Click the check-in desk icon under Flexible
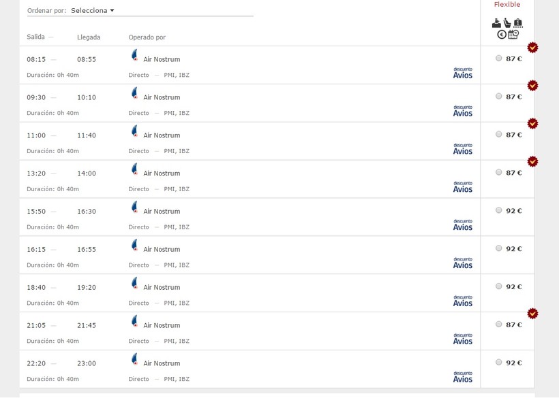The height and width of the screenshot is (398, 559). click(x=496, y=23)
